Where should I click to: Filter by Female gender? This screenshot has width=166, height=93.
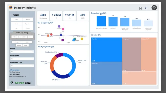[17, 42]
